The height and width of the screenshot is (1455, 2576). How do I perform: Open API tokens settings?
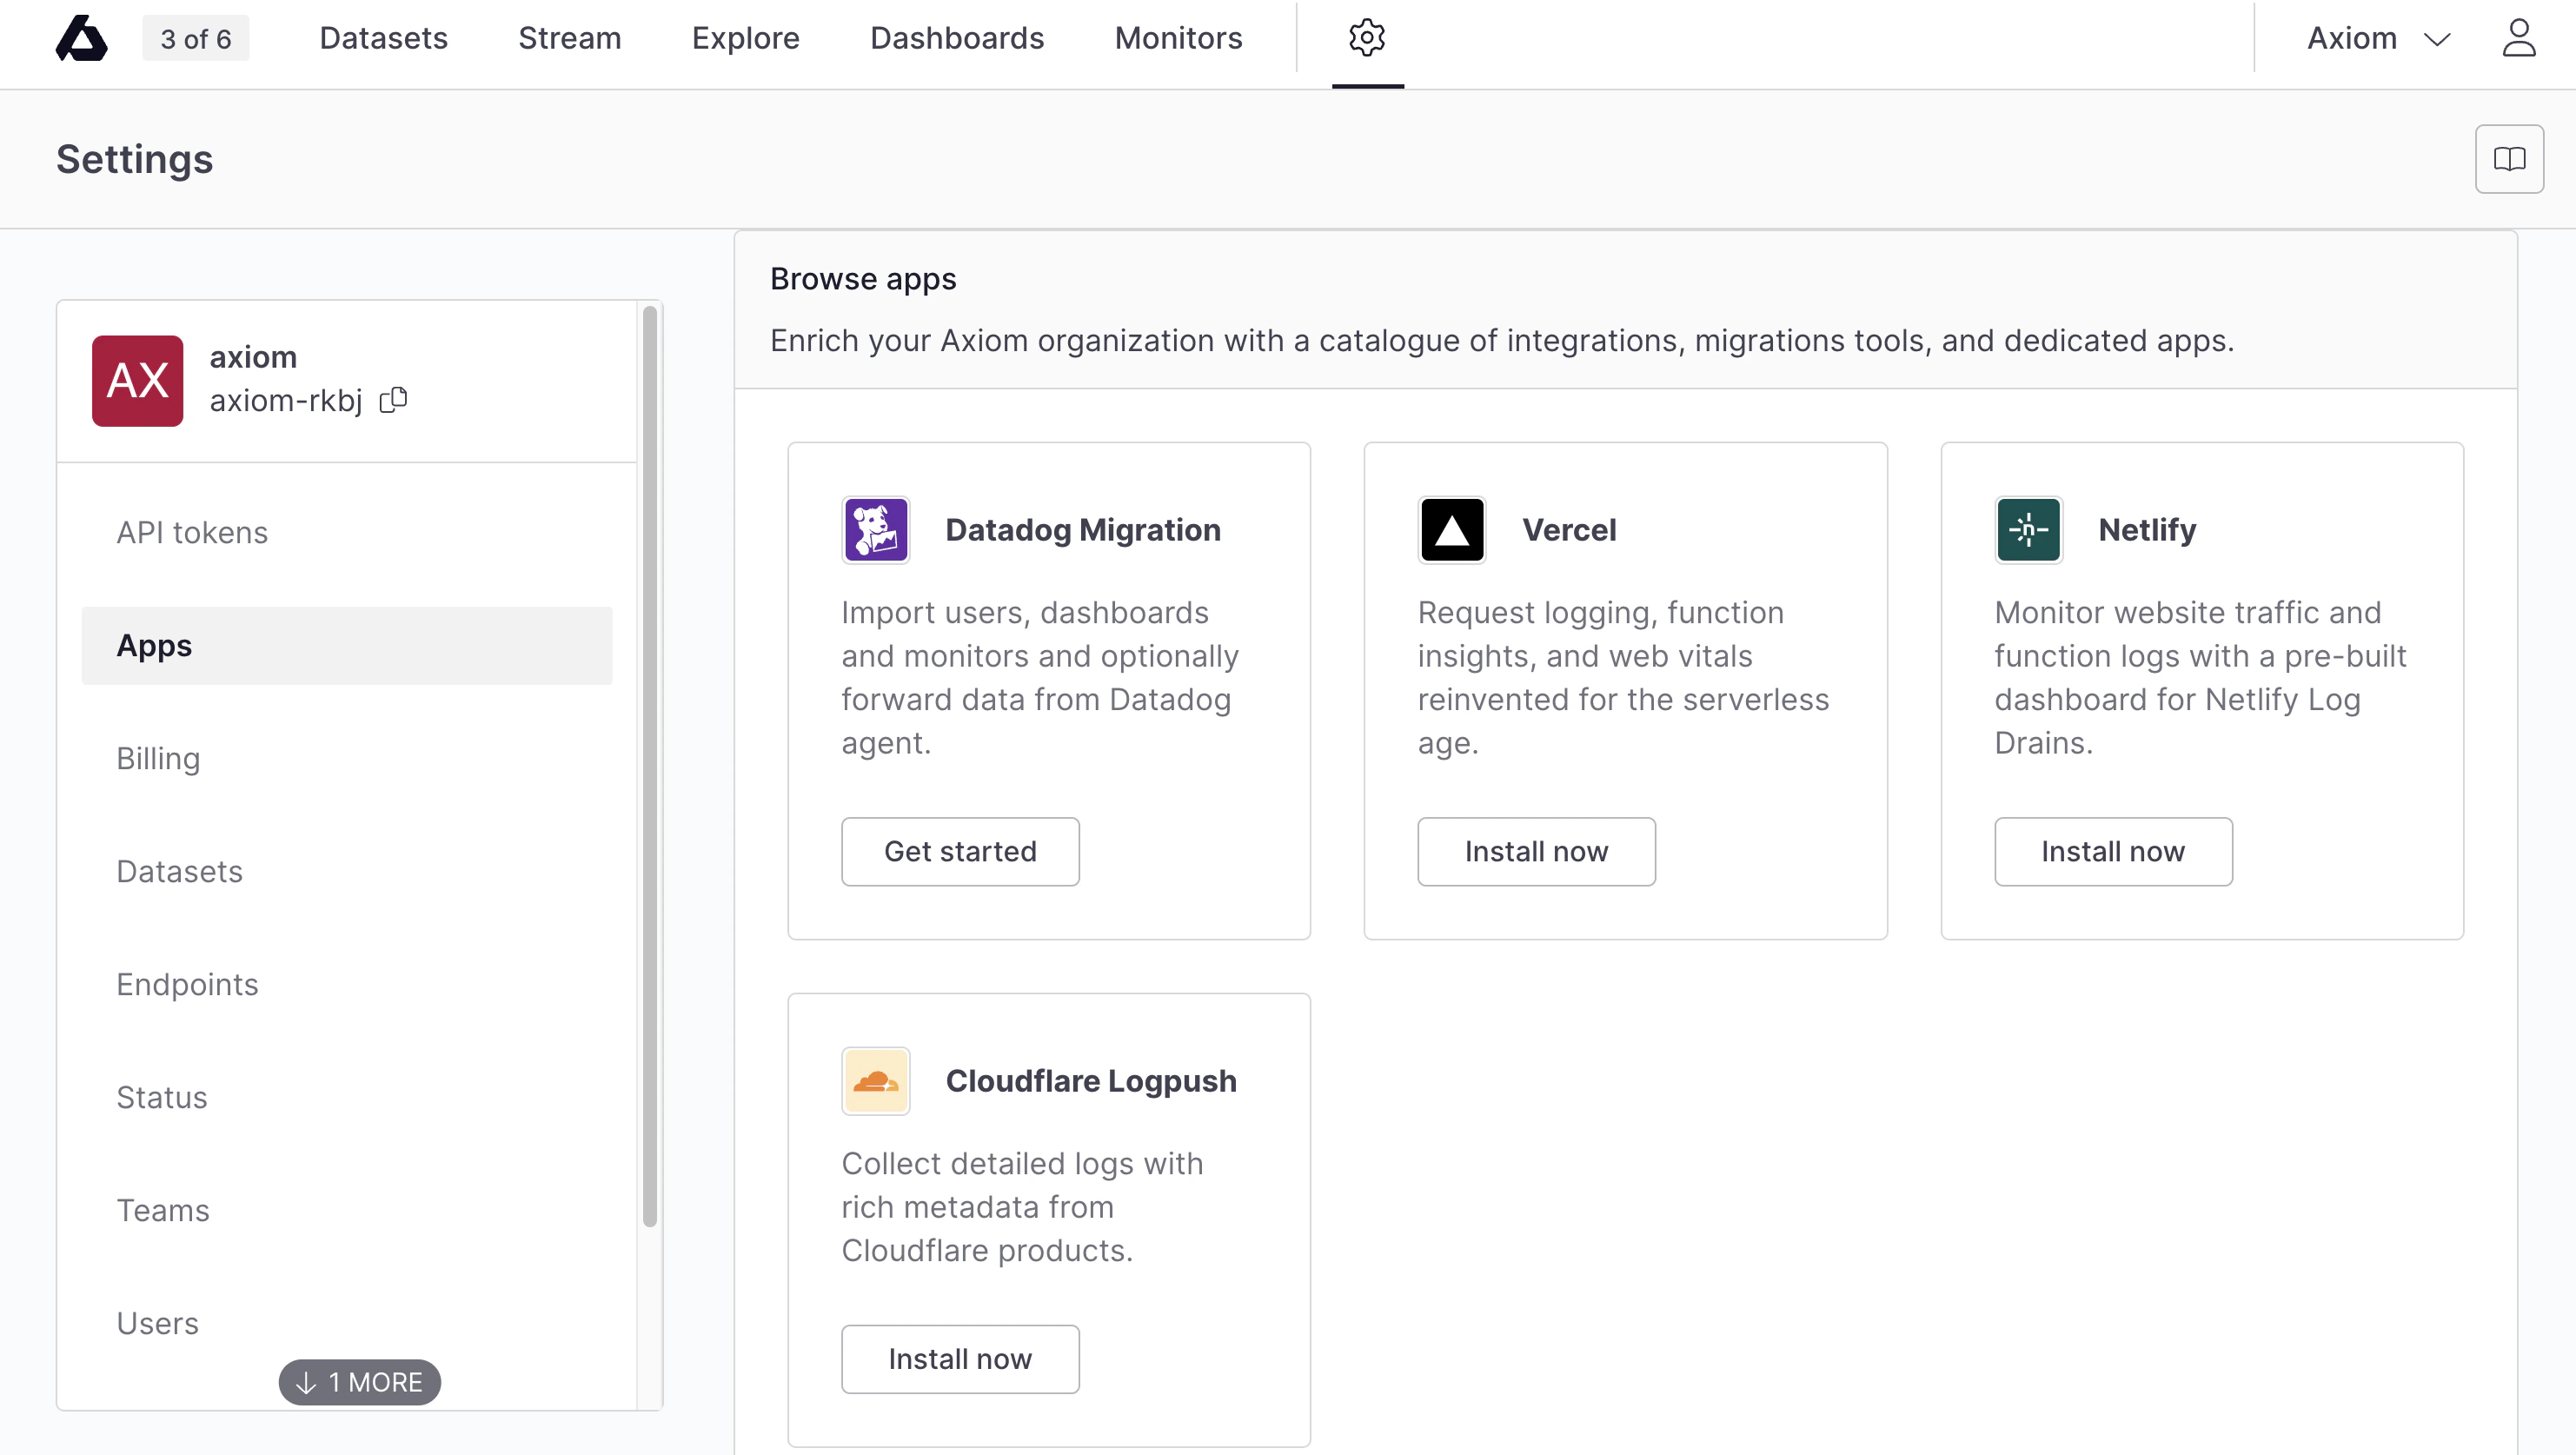click(x=191, y=531)
